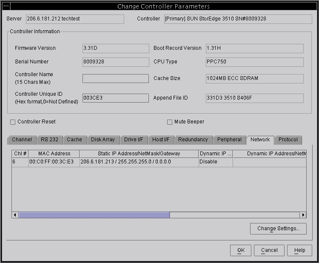
Task: Select MAC address 00:C0:FF:00:3C:E3 cell
Action: point(54,162)
